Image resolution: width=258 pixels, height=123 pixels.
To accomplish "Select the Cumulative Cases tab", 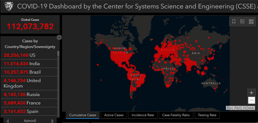I will pyautogui.click(x=83, y=115).
